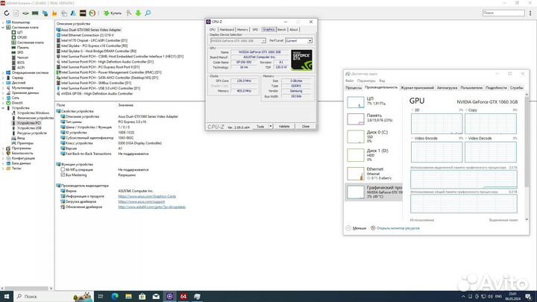Image resolution: width=537 pixels, height=302 pixels.
Task: Select Intel Ethernet Connection (2) I219-V device
Action: click(87, 35)
